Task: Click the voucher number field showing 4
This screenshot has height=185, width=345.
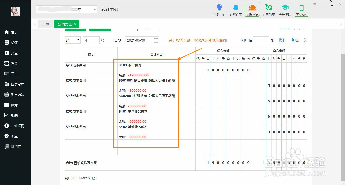Action: click(91, 40)
